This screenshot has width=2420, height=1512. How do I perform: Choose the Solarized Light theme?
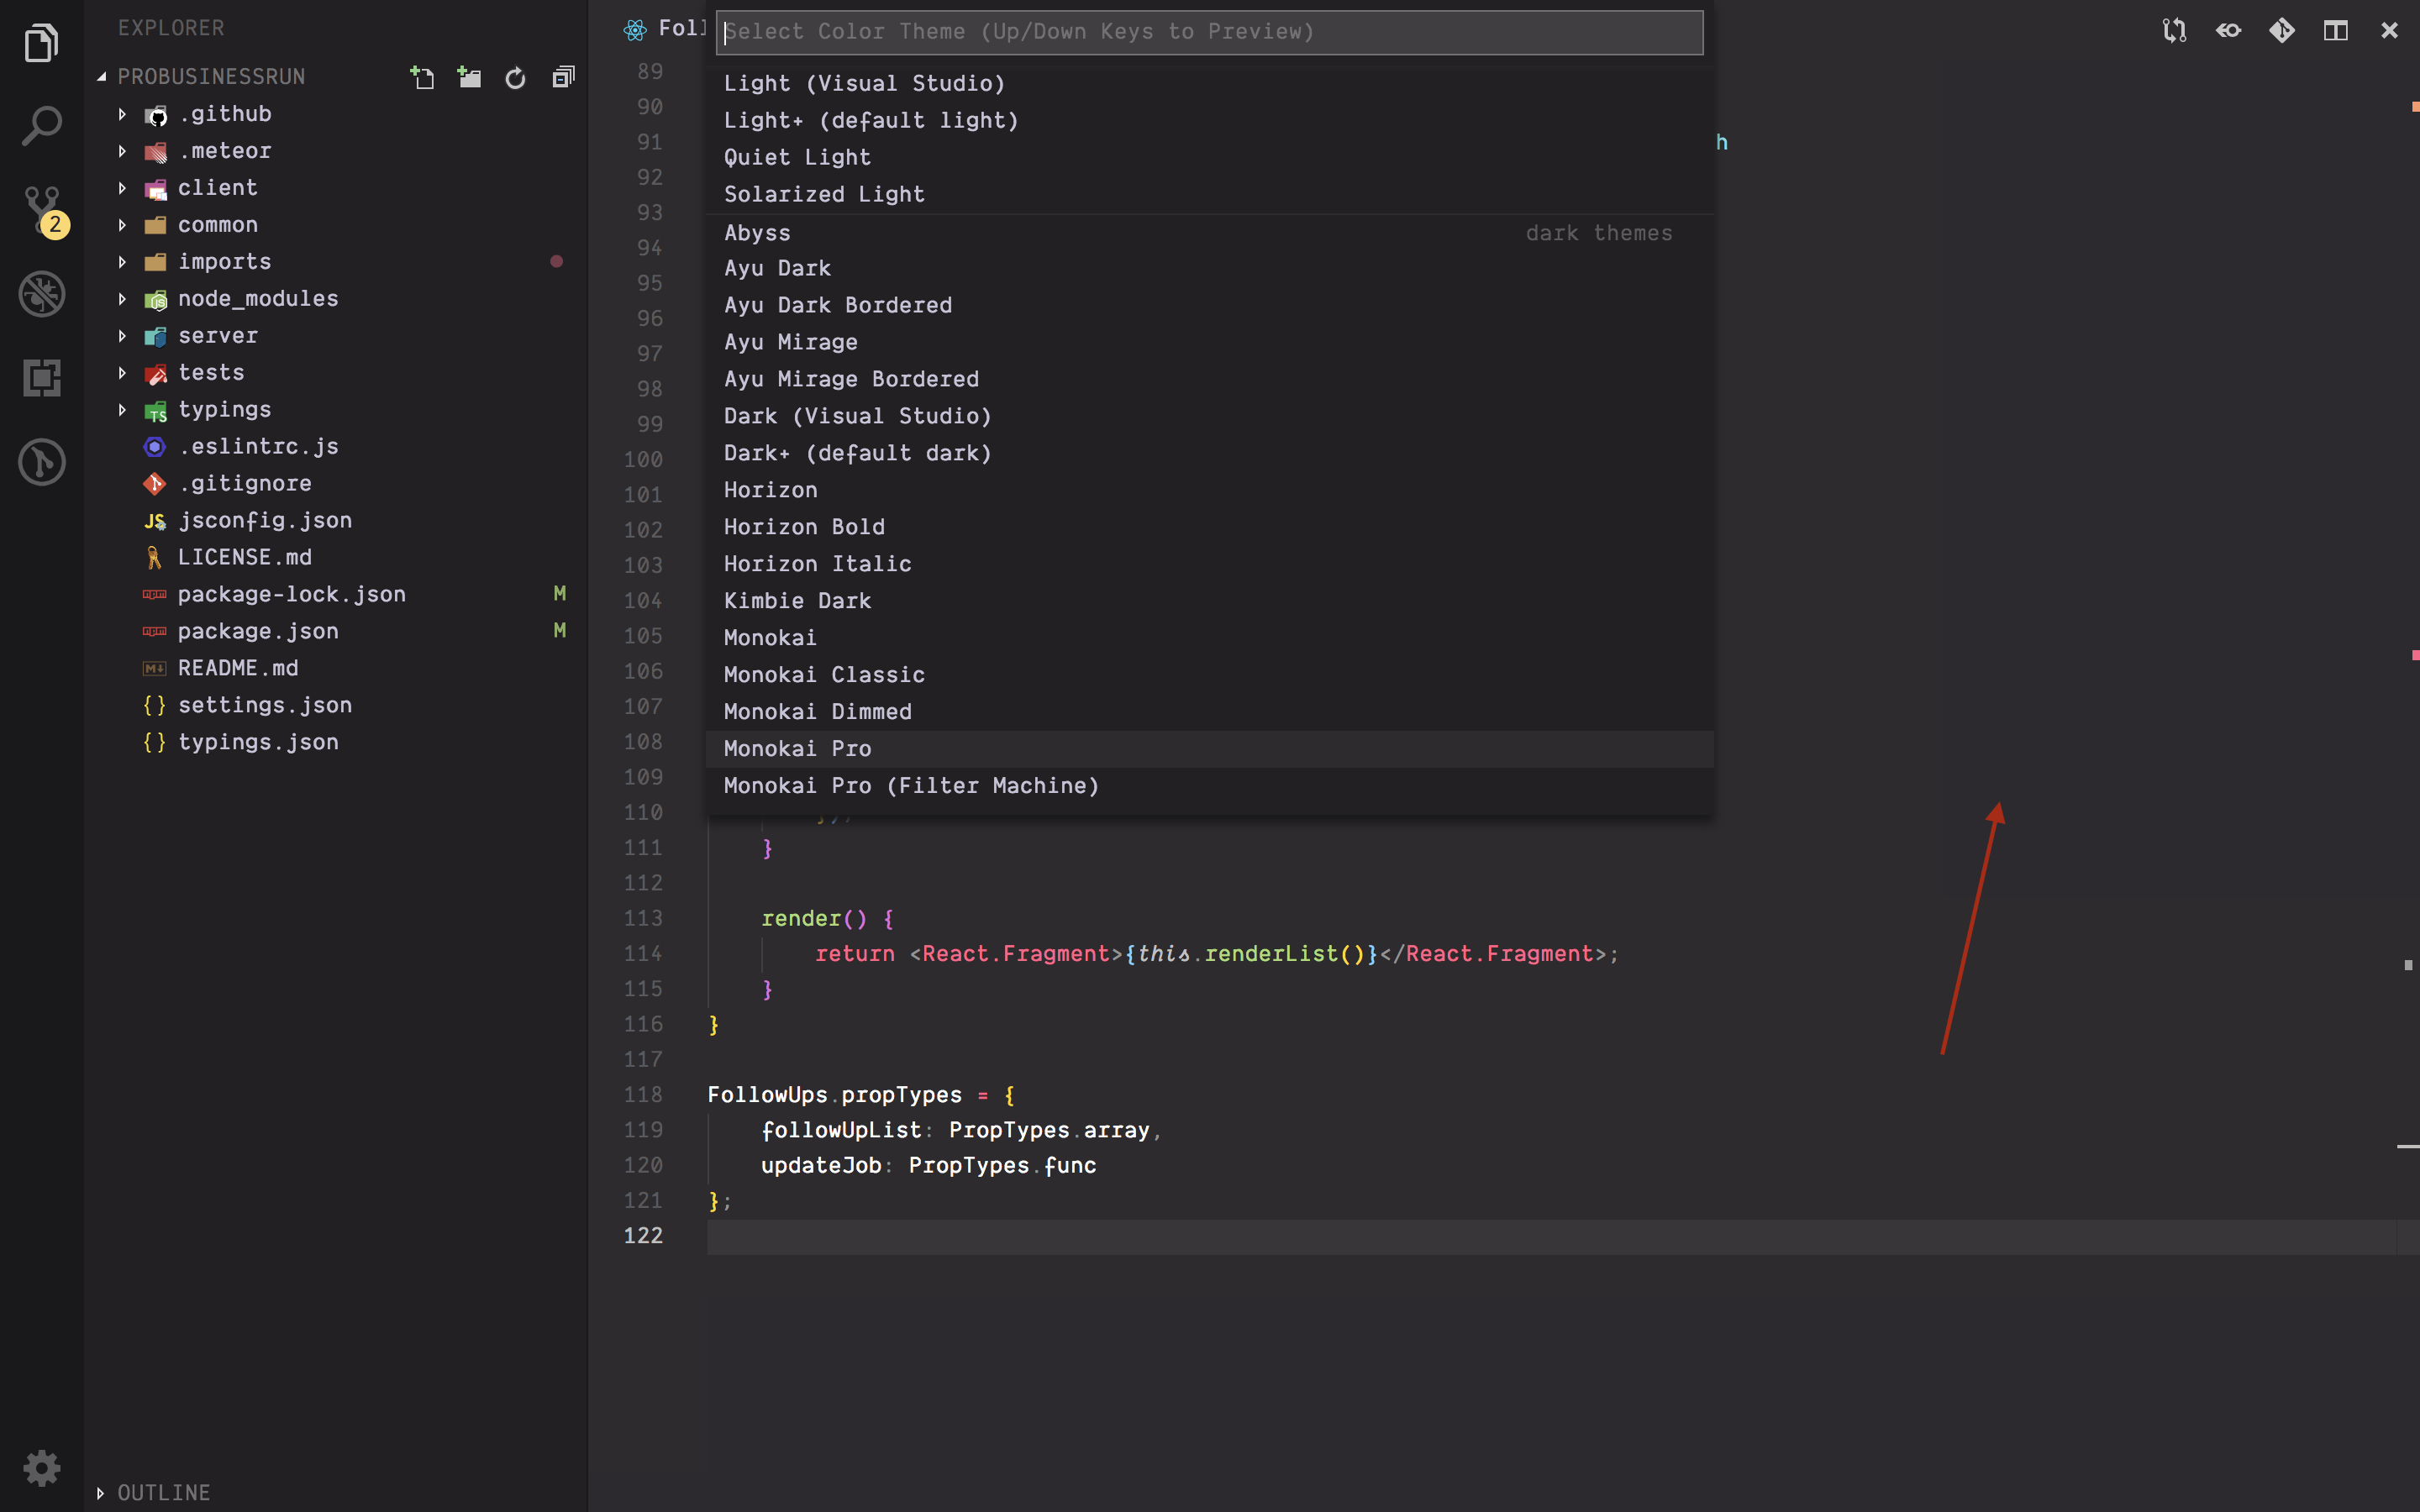tap(823, 193)
